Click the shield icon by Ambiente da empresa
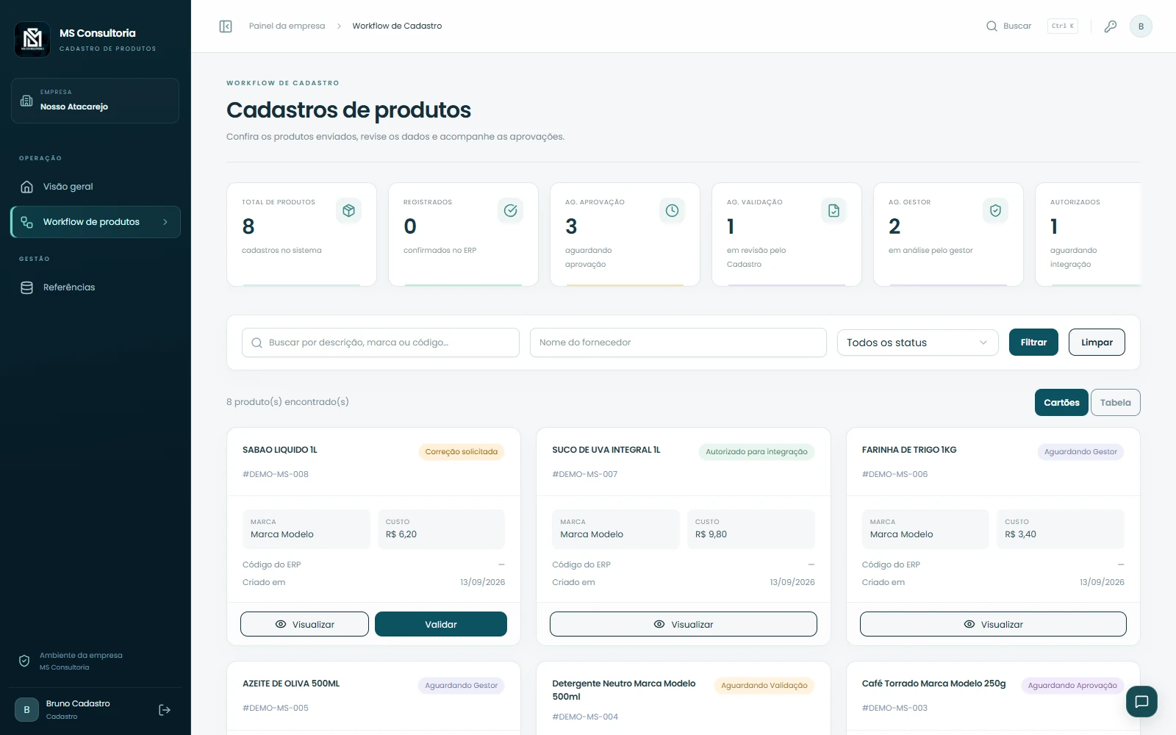 [24, 661]
